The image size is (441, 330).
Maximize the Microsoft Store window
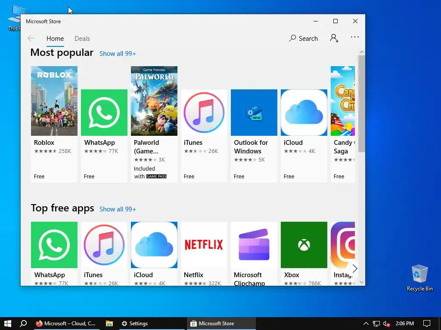(x=335, y=21)
